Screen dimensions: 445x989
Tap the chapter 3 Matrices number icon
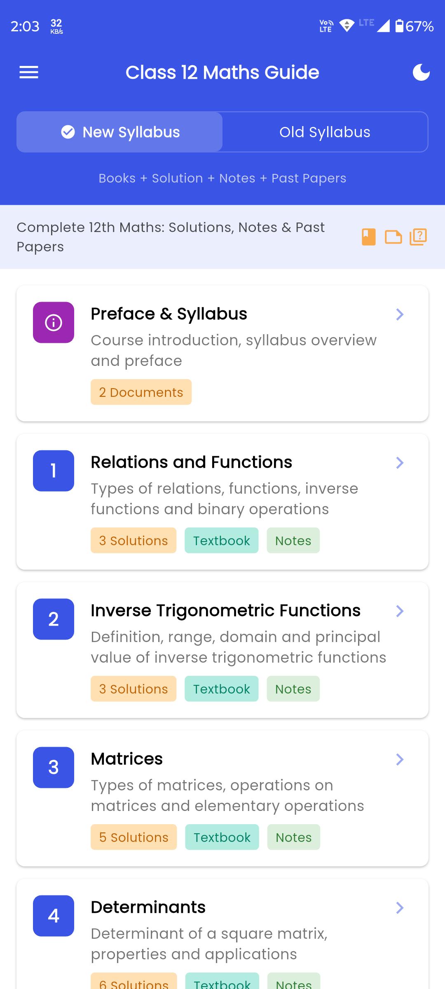coord(54,767)
